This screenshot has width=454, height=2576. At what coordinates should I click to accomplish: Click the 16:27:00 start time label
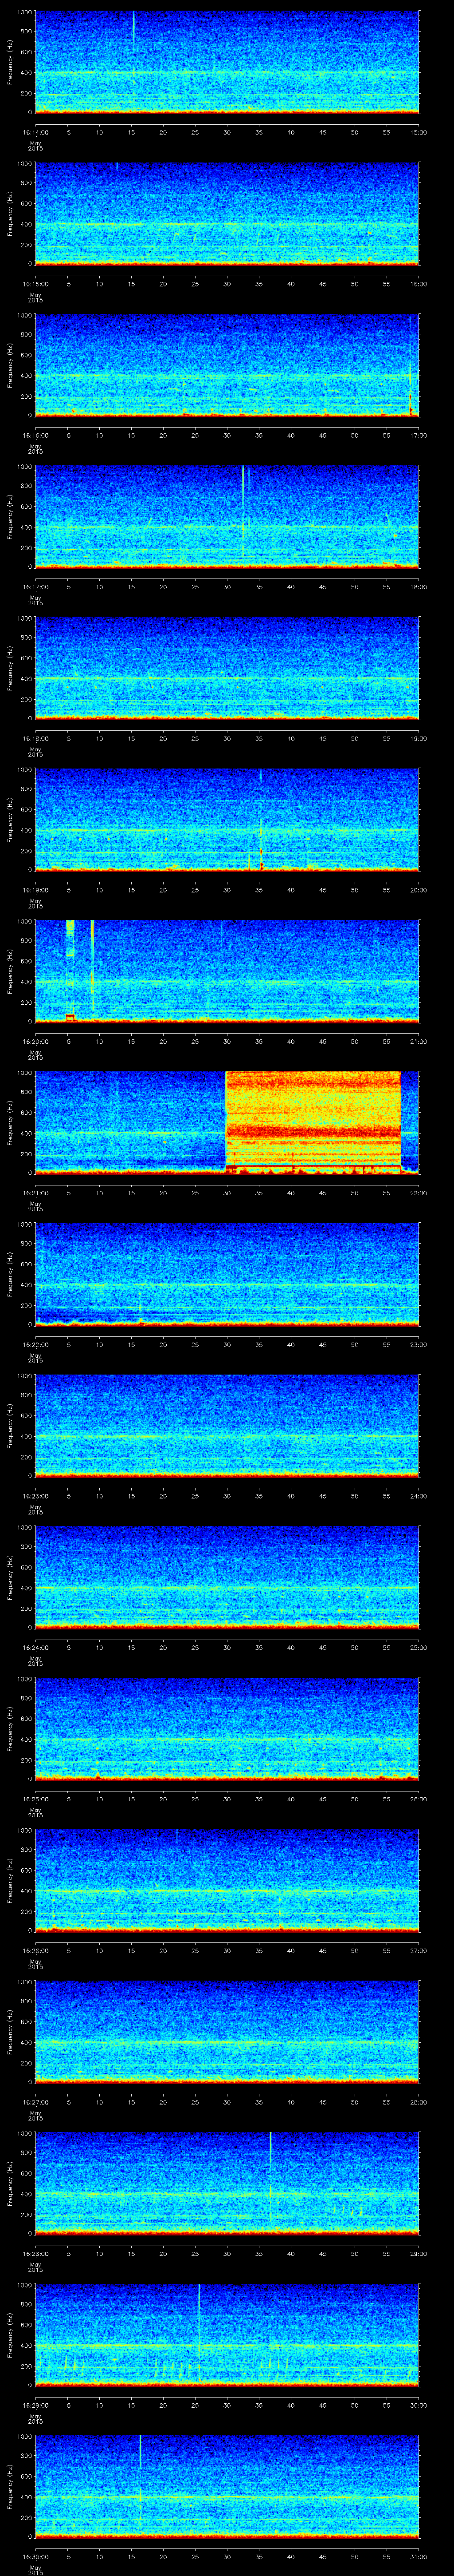click(x=35, y=2102)
